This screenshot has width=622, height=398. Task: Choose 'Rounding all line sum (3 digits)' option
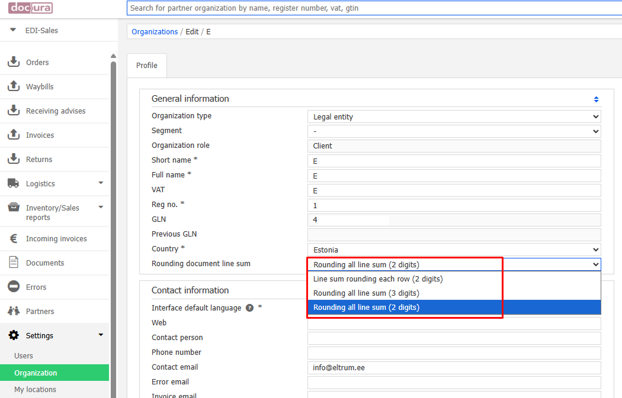point(366,293)
